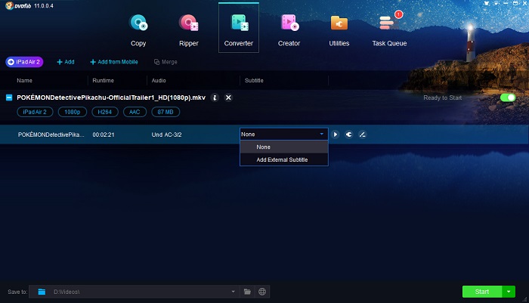Click the Merge button

(x=166, y=62)
